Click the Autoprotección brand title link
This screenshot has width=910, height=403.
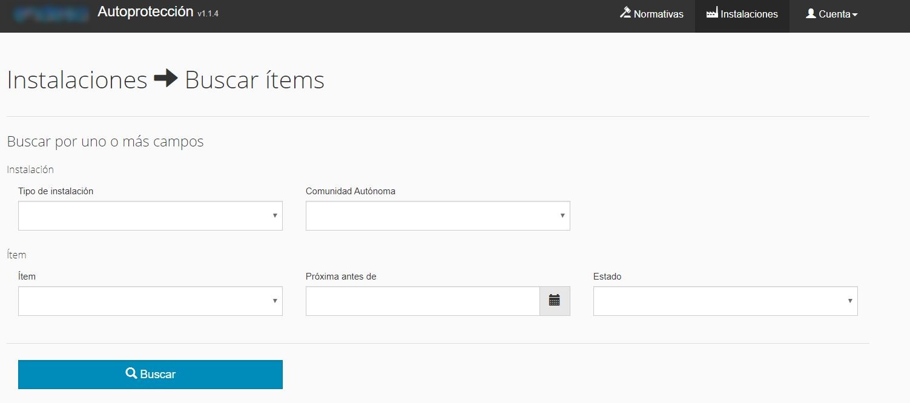pos(145,12)
